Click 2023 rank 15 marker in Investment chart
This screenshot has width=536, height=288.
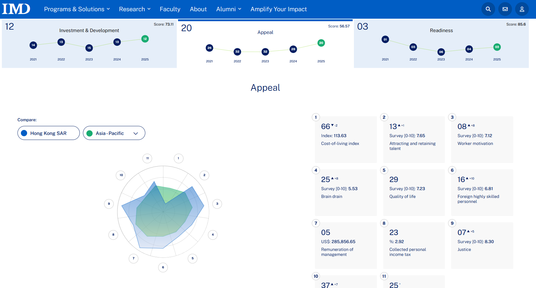point(89,48)
